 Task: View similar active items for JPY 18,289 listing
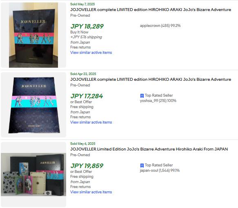(91, 53)
